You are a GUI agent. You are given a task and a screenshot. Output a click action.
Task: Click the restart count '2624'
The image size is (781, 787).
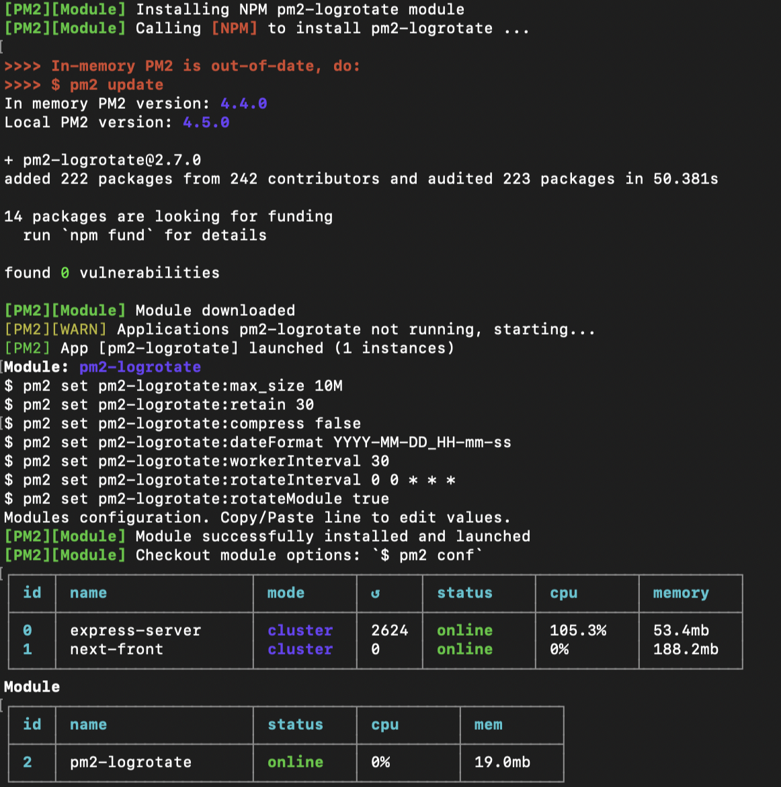click(x=390, y=630)
